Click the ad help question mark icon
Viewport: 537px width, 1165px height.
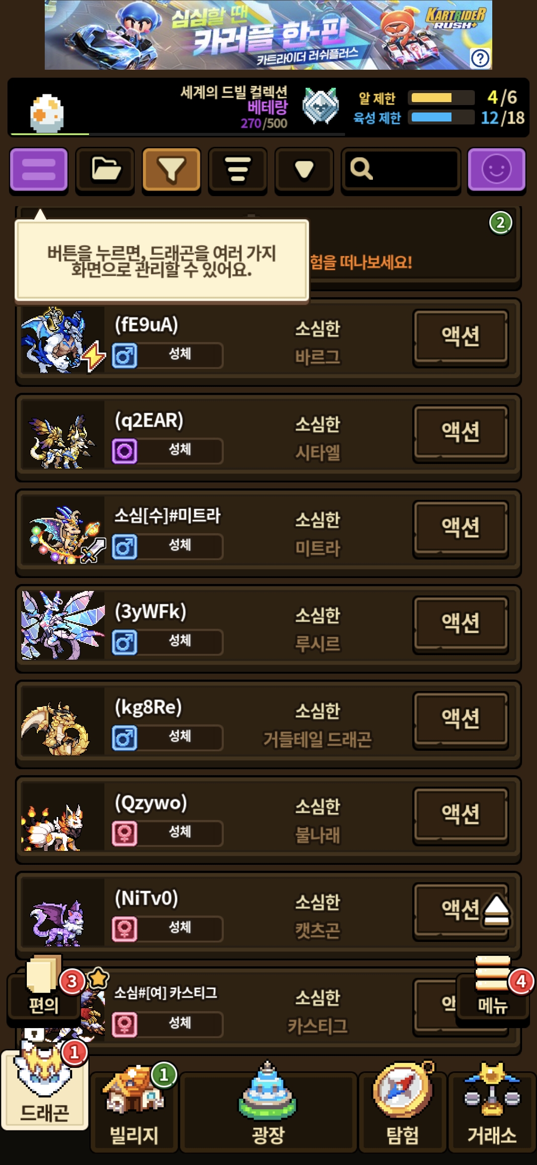480,59
